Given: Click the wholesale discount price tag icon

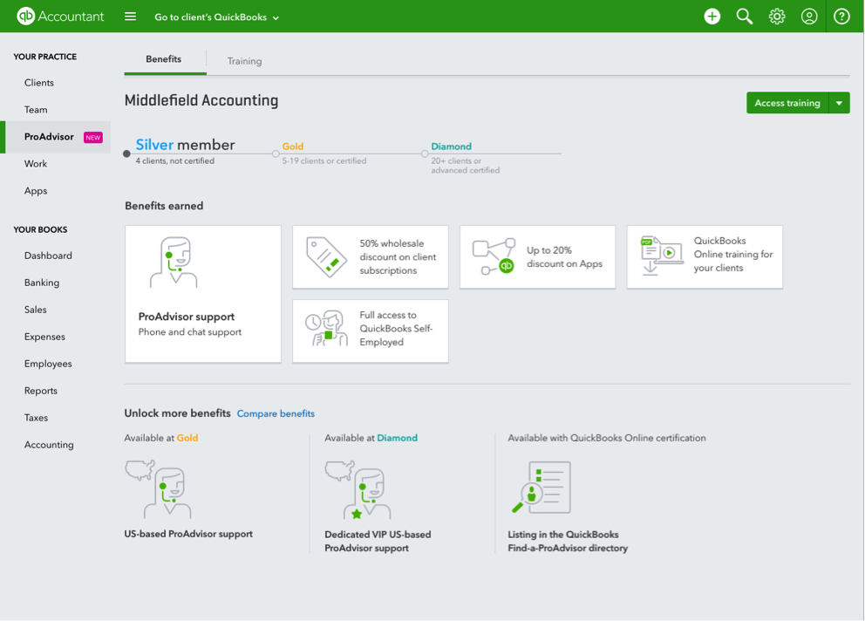Looking at the screenshot, I should point(325,256).
